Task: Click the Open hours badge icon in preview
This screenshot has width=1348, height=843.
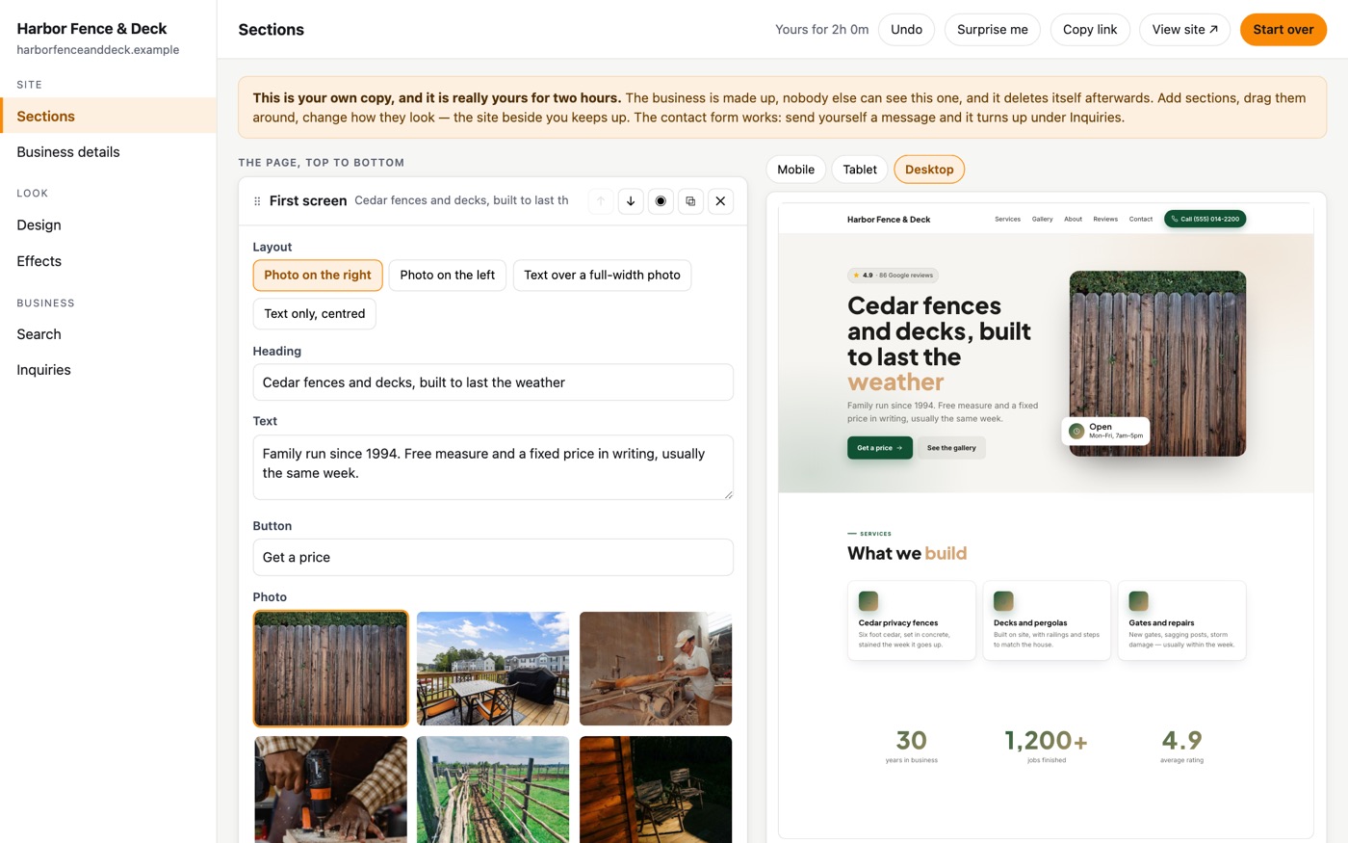Action: tap(1076, 431)
